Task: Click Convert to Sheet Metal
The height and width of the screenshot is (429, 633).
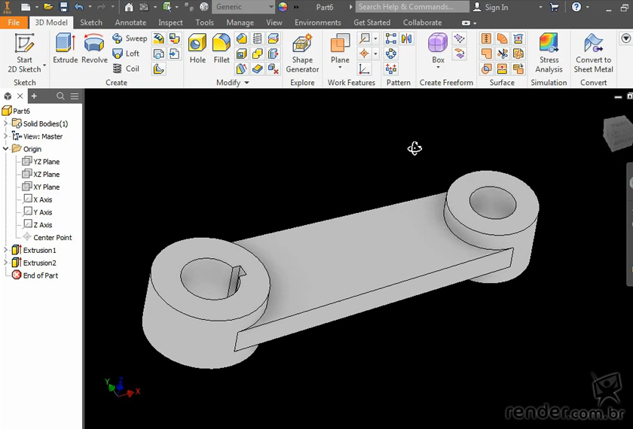Action: click(593, 53)
